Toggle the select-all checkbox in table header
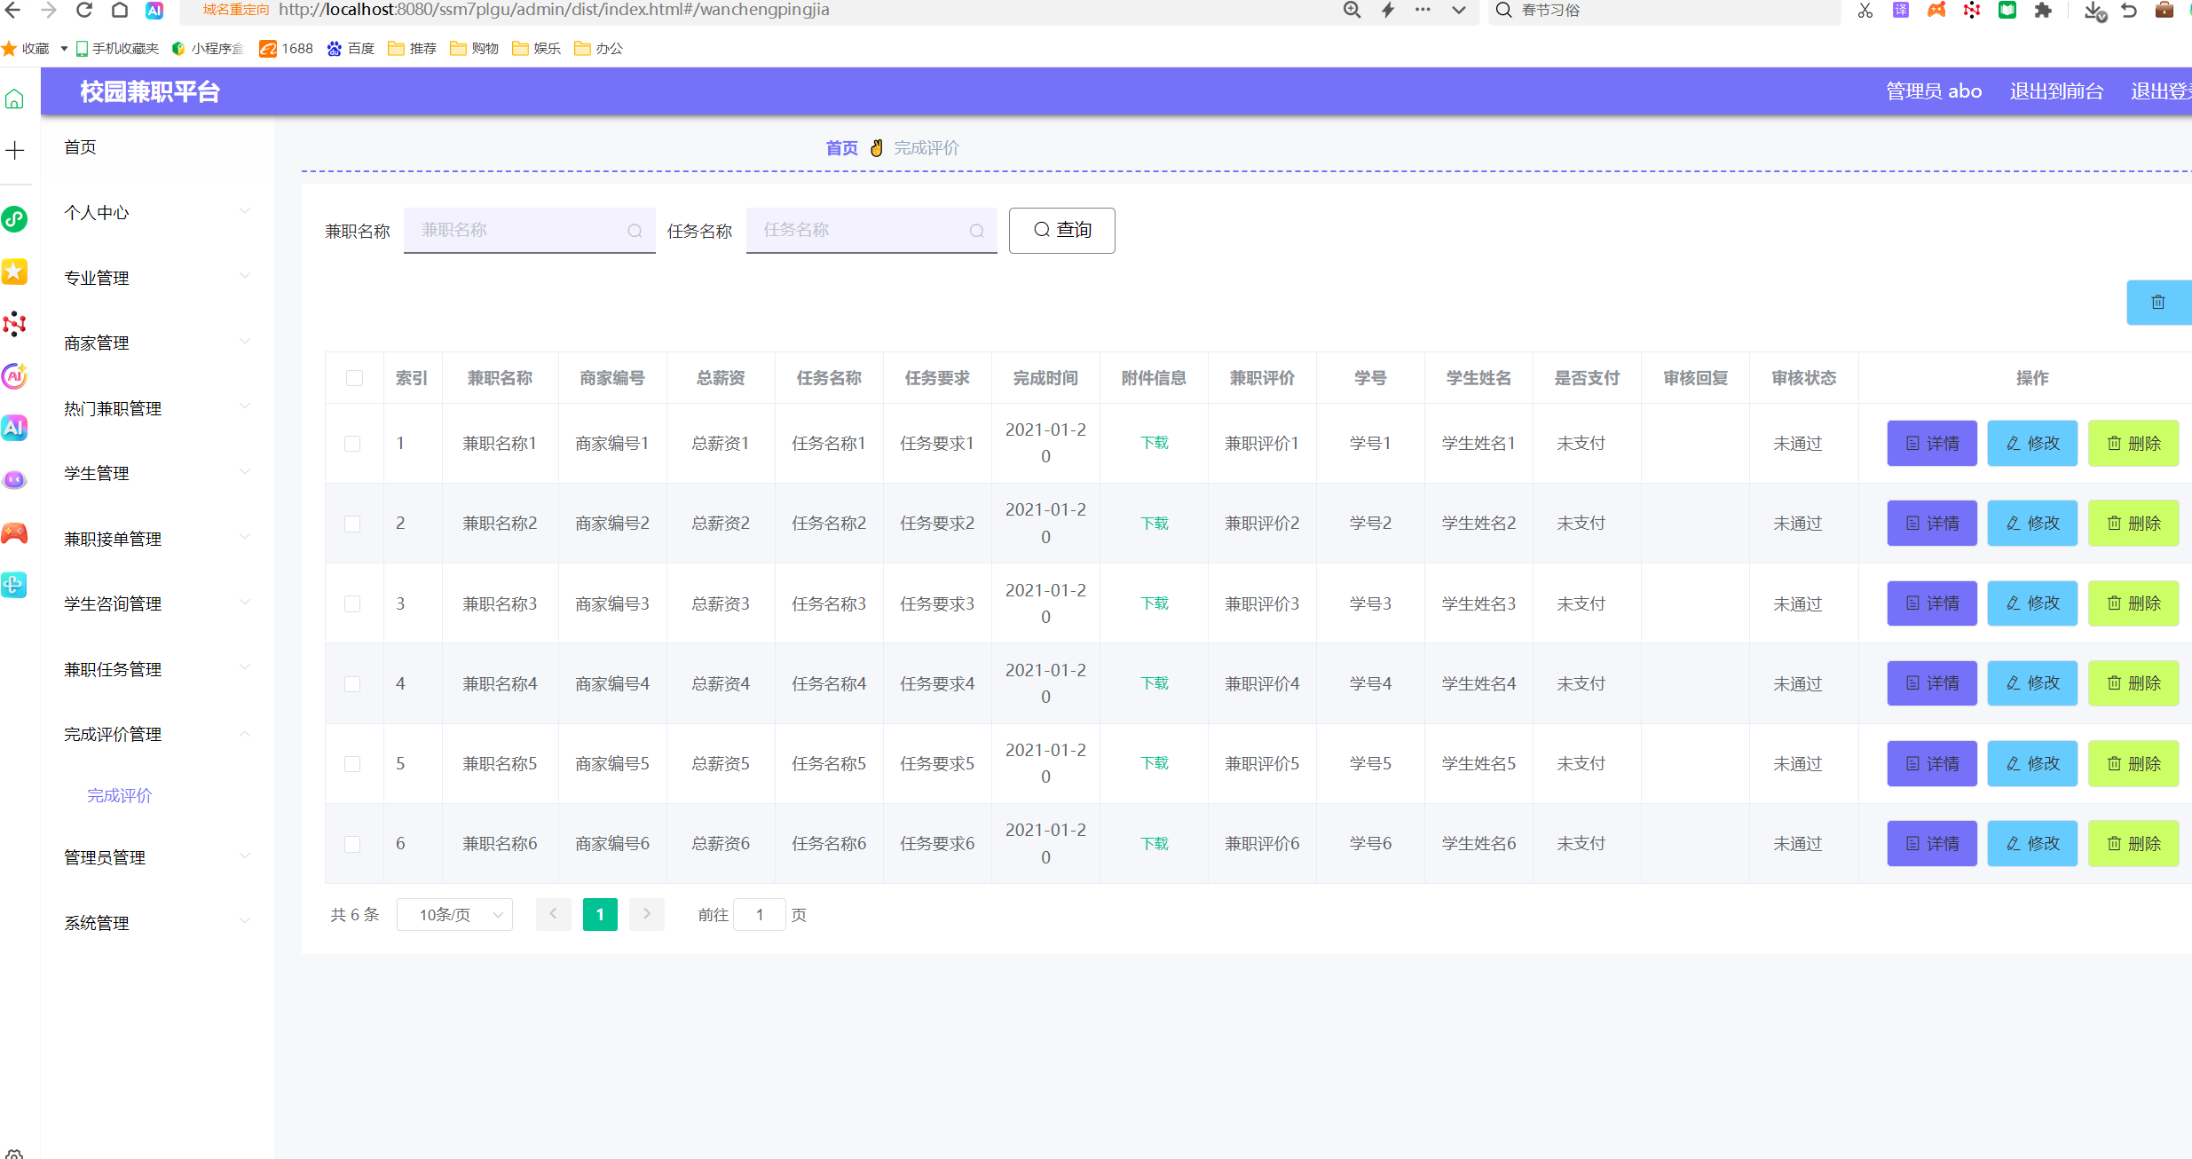2192x1159 pixels. pyautogui.click(x=354, y=378)
